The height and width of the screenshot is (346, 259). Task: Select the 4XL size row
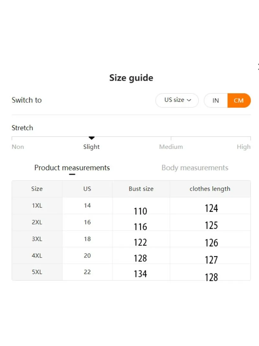131,256
